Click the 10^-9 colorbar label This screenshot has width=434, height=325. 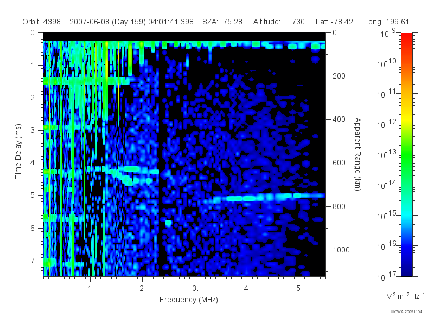(x=388, y=33)
